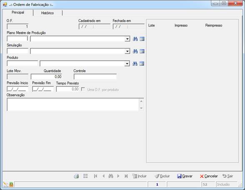Screen dimensions: 245x190
Task: Search Simulação using binoculars icon
Action: [x=135, y=51]
